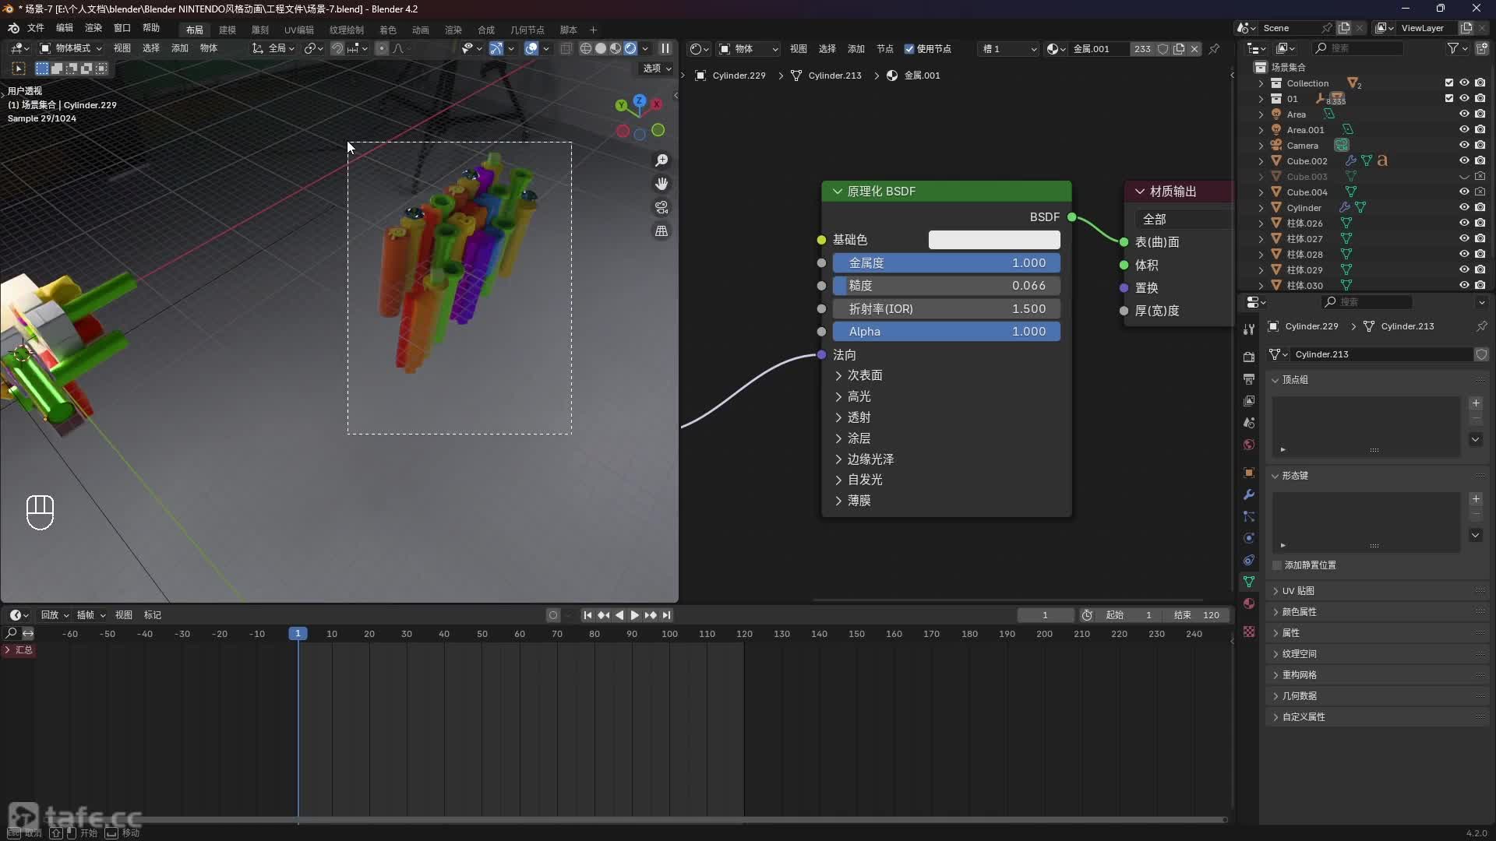Open the viewport Options button
1496x841 pixels.
[657, 69]
